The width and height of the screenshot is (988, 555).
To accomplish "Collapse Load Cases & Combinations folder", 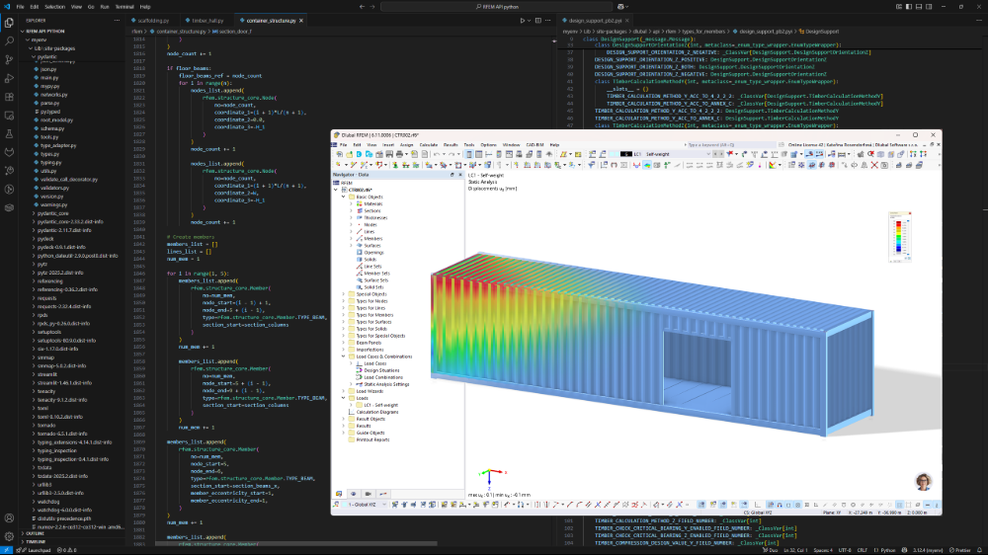I will click(x=344, y=357).
